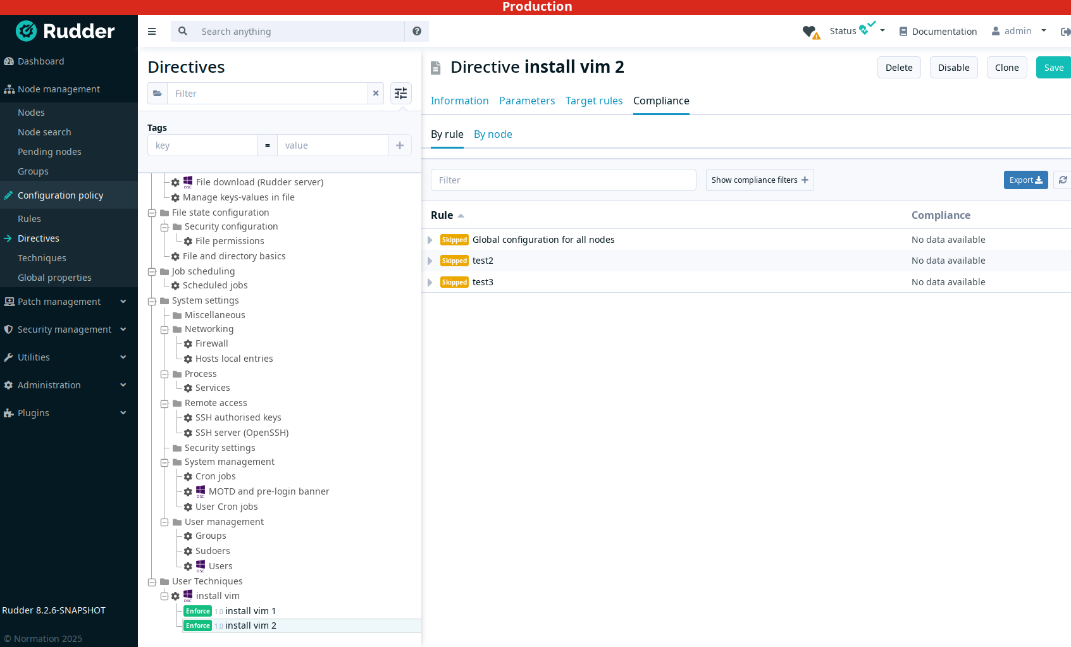Click the Search anything field
The height and width of the screenshot is (647, 1071).
(299, 31)
